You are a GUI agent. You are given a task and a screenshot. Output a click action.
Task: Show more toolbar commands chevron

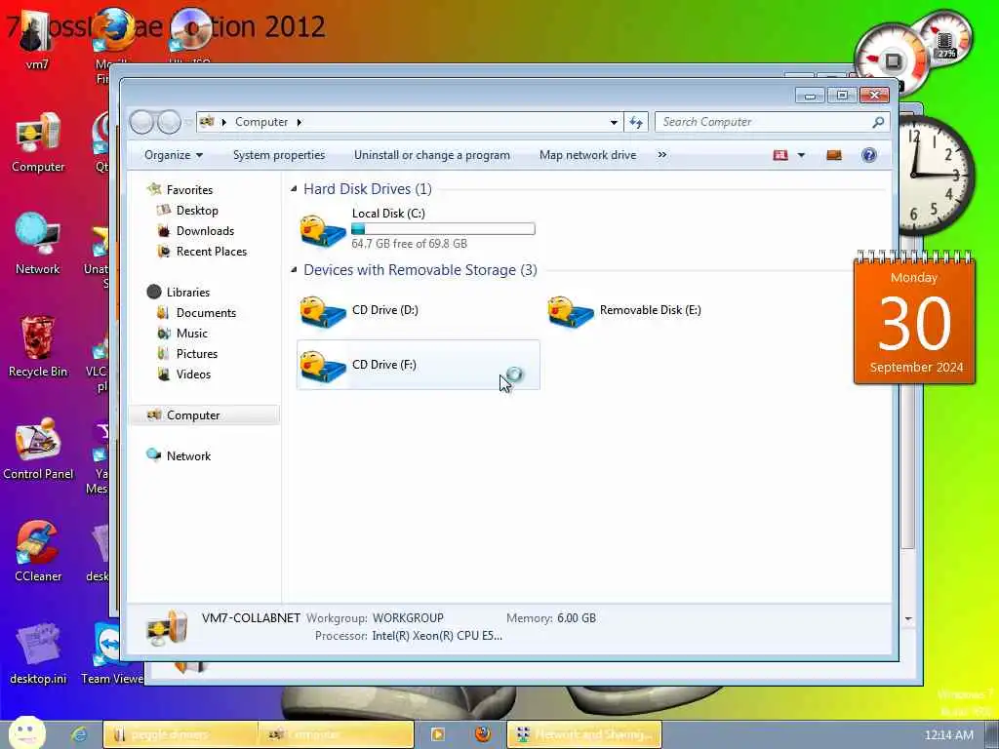(662, 155)
